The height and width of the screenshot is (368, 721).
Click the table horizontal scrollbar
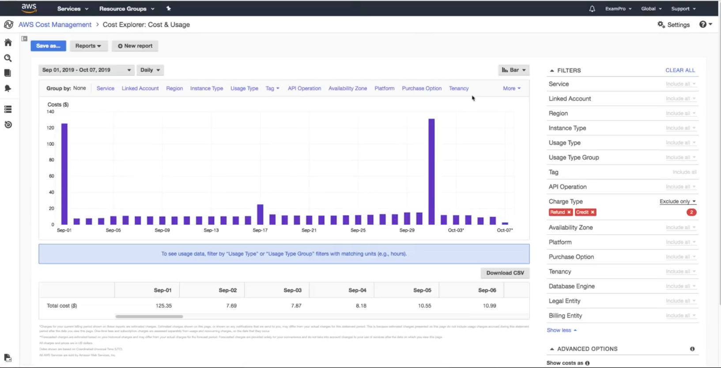pos(149,316)
